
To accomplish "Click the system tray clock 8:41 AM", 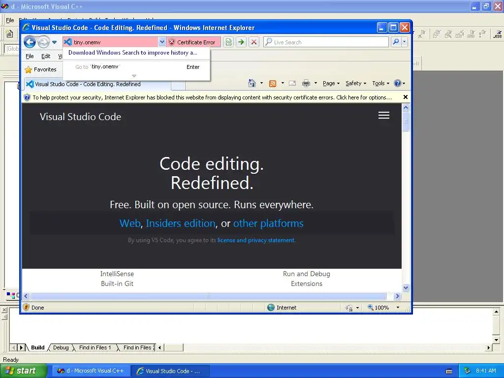I will point(486,371).
